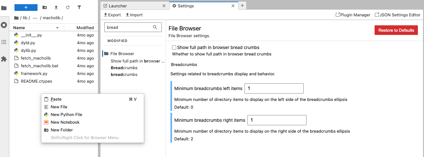Choose New Folder from the context menu
The height and width of the screenshot is (157, 424).
[92, 130]
